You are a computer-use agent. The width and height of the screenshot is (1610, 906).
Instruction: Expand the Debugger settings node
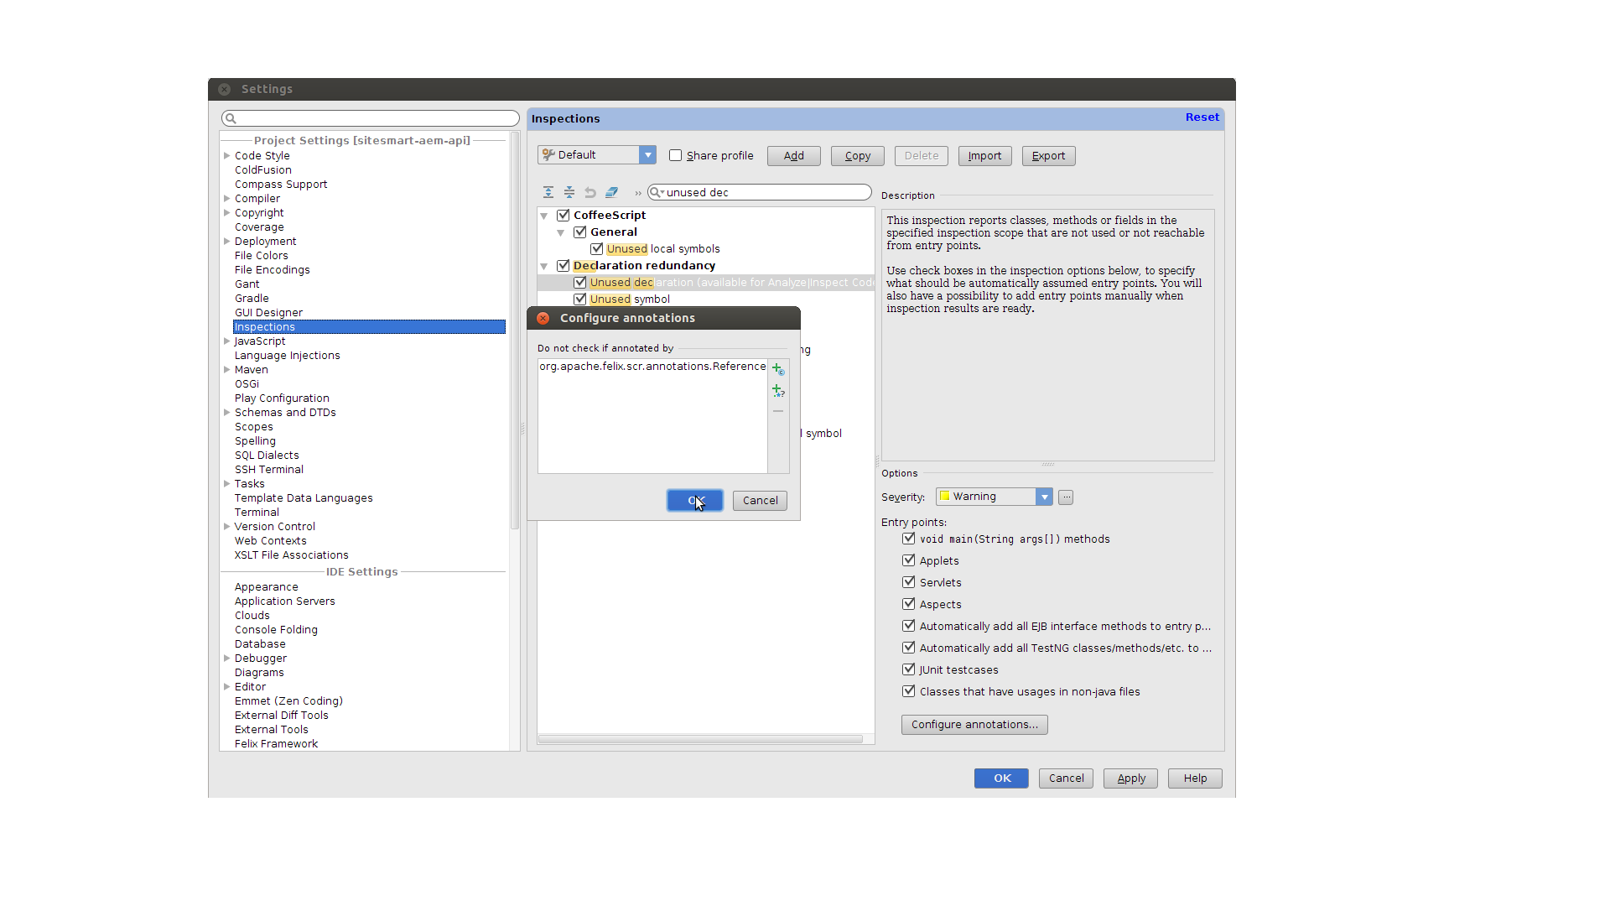click(x=227, y=659)
